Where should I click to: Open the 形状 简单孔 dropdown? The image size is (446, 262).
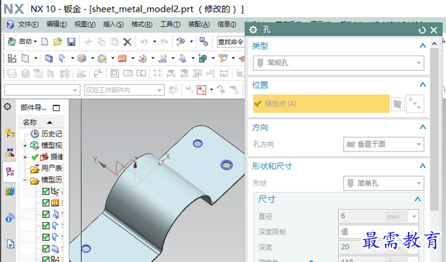click(x=383, y=183)
